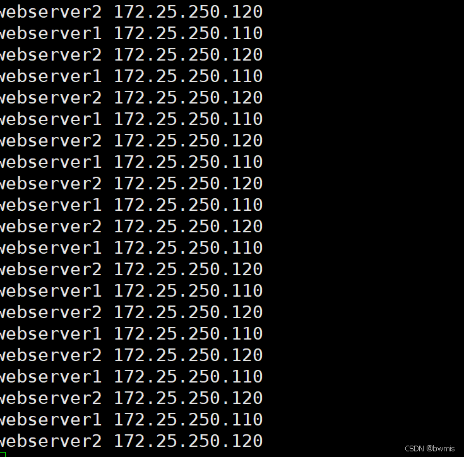Click the IP address on the last output line
The image size is (464, 457).
pyautogui.click(x=188, y=441)
